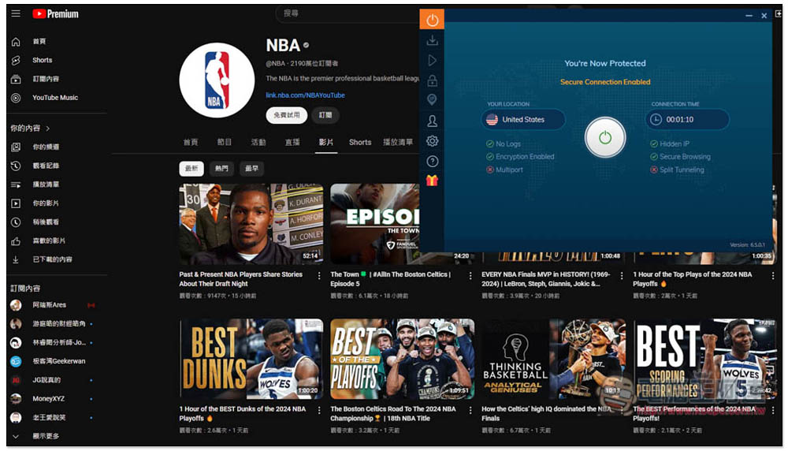This screenshot has height=451, width=788.
Task: Switch to the NBA channel 活動 tab
Action: [x=258, y=142]
